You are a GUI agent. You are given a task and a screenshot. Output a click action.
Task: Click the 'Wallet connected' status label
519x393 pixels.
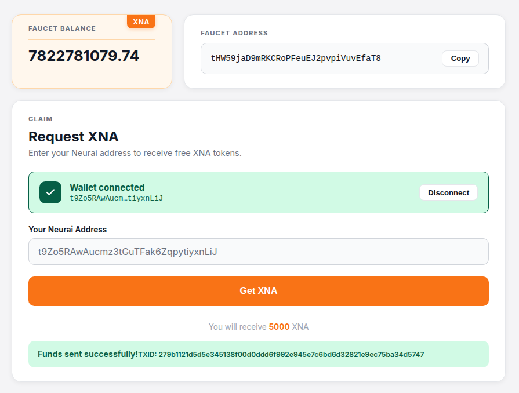[x=107, y=187]
